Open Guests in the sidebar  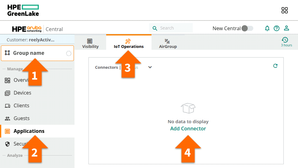pos(37,119)
